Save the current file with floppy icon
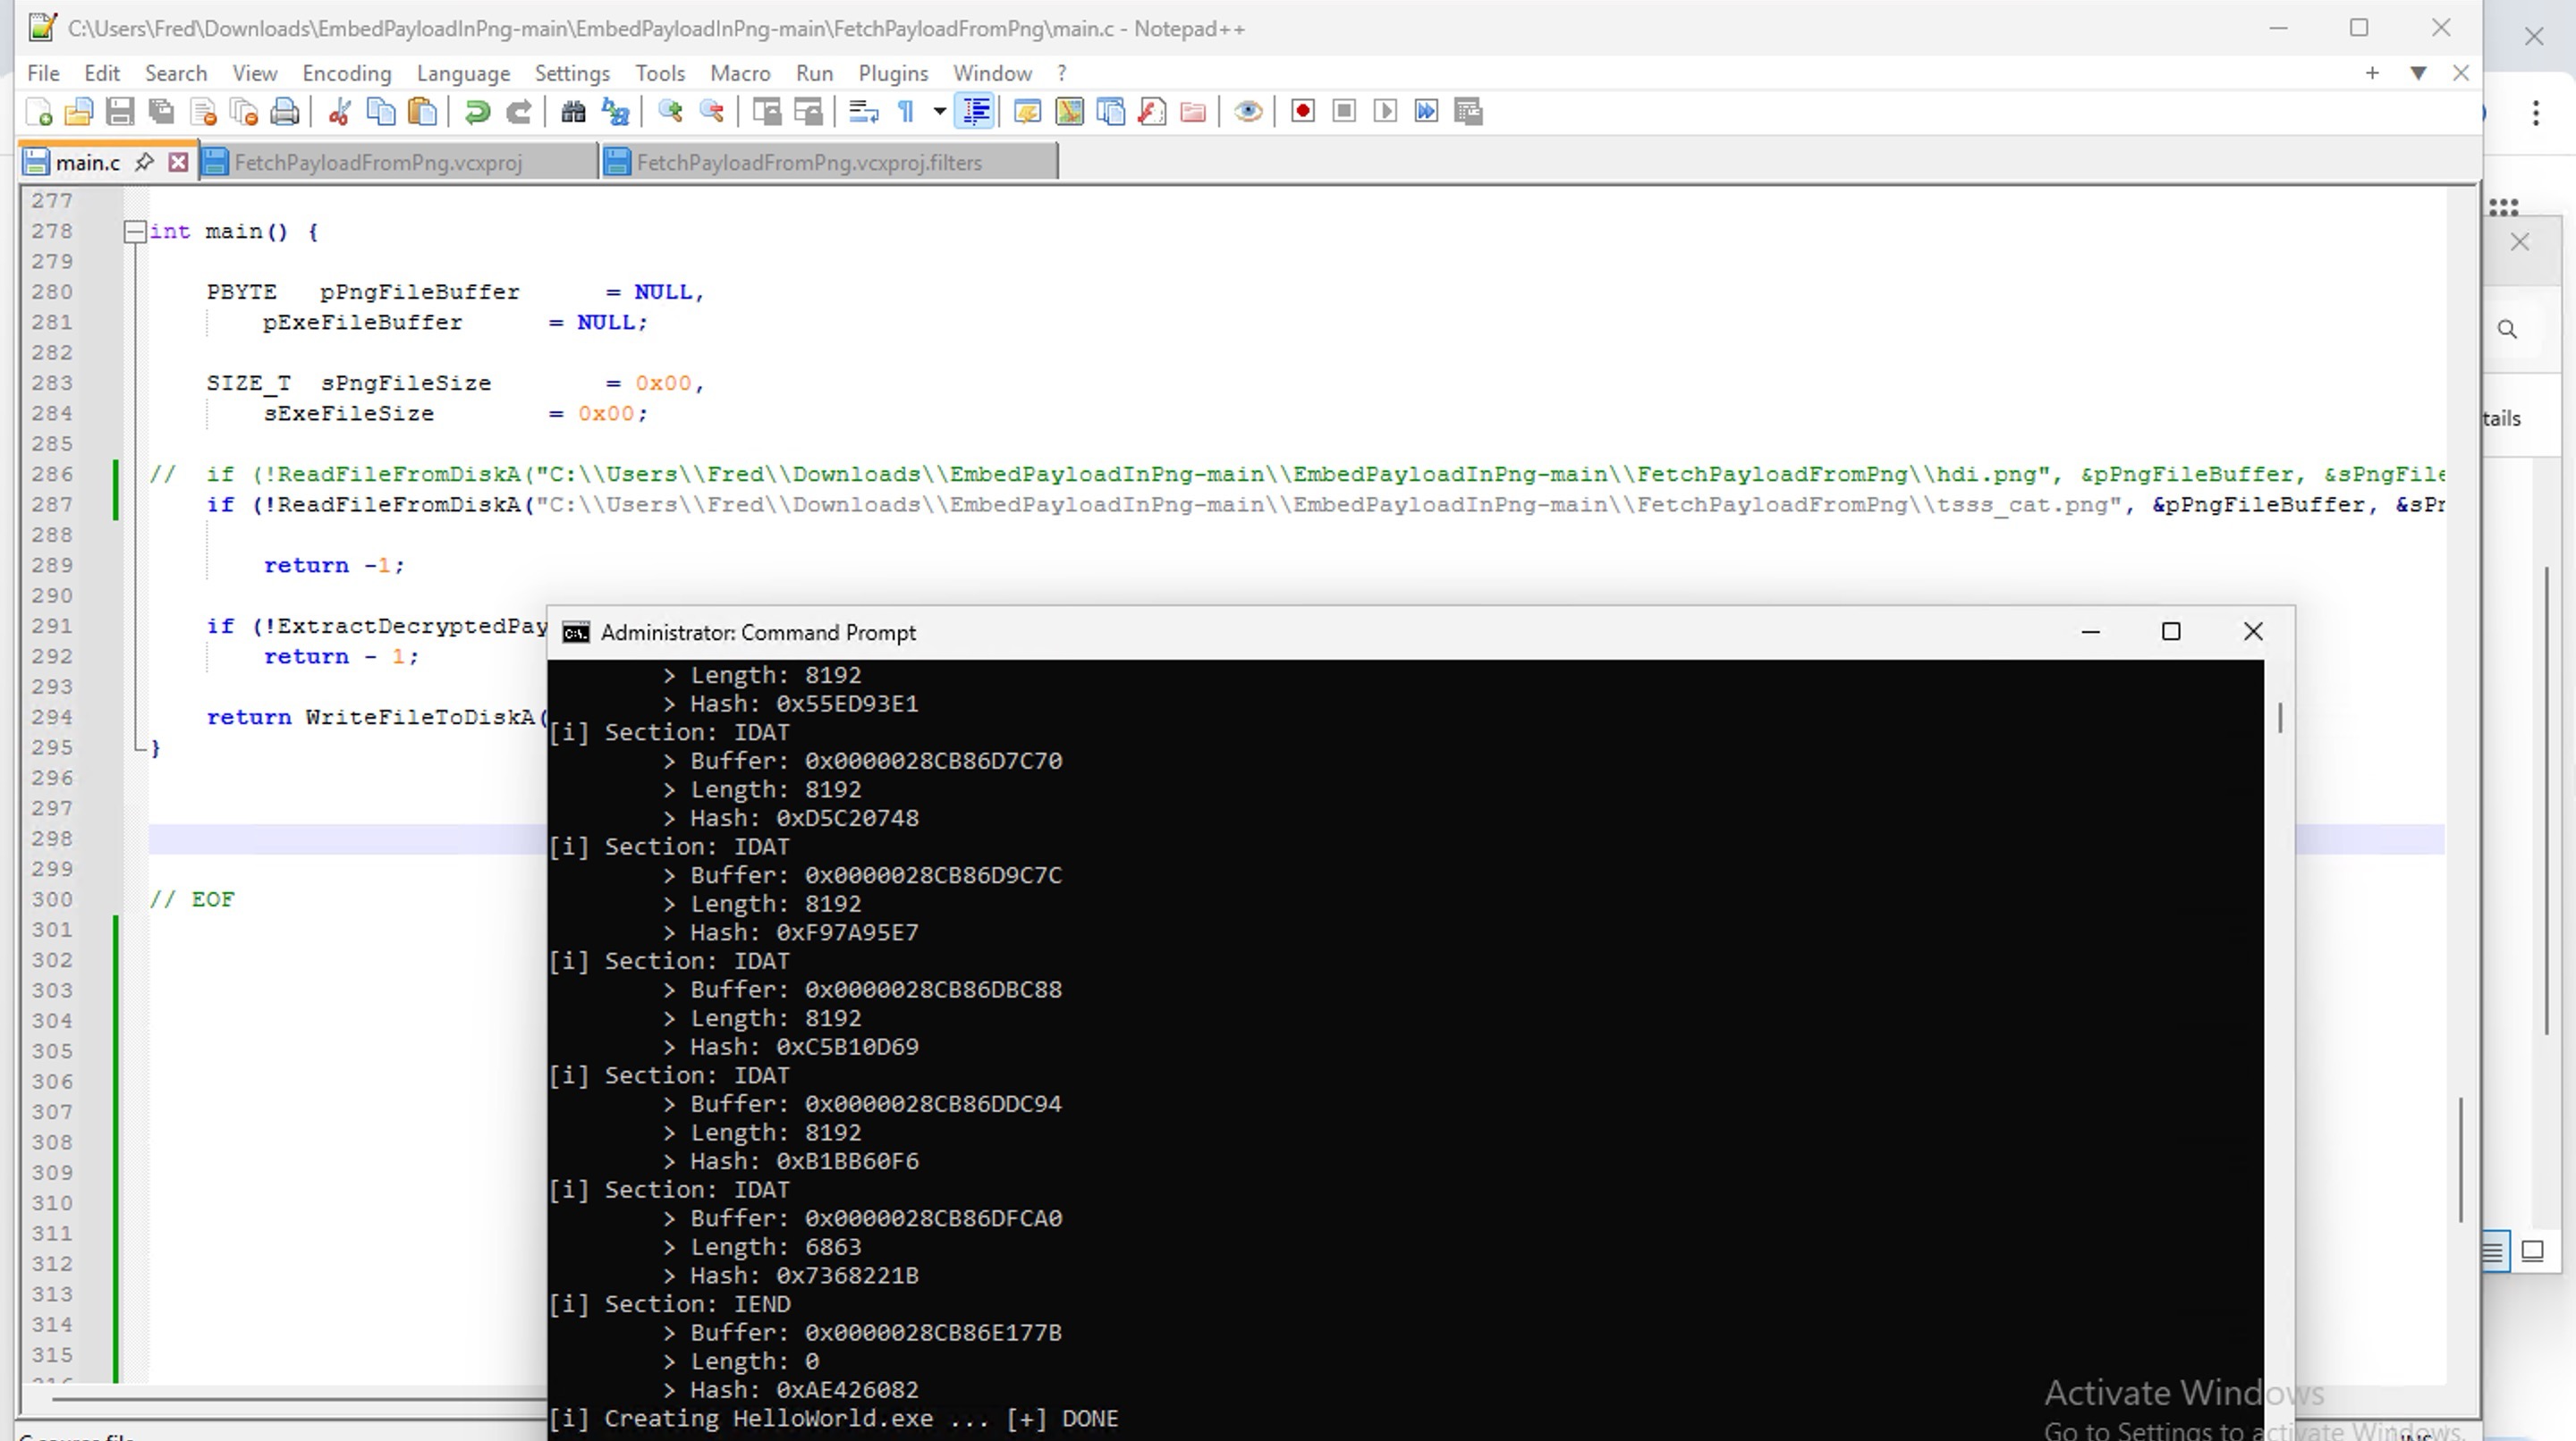 (x=120, y=111)
